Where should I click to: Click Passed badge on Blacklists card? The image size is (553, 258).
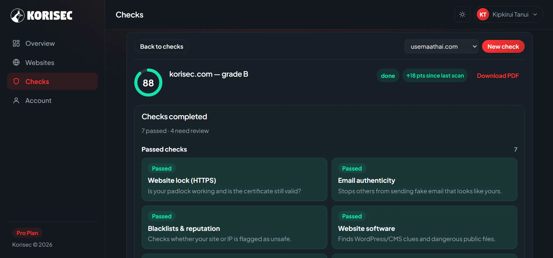tap(162, 216)
